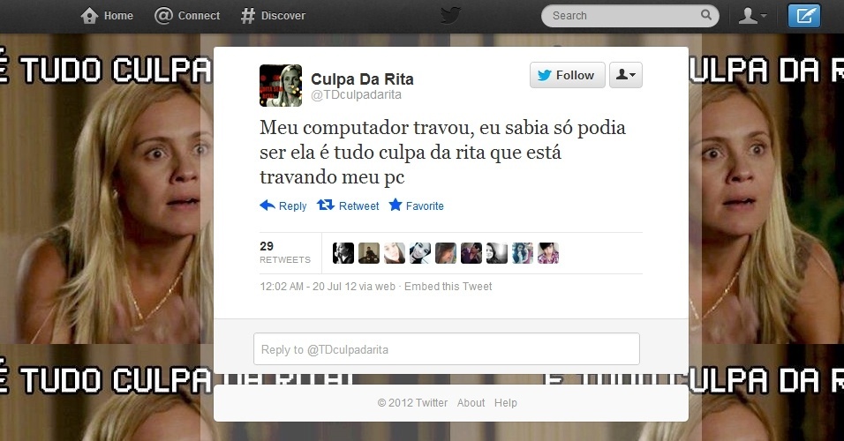Expand user actions dropdown beside Follow
This screenshot has width=844, height=441.
point(625,75)
